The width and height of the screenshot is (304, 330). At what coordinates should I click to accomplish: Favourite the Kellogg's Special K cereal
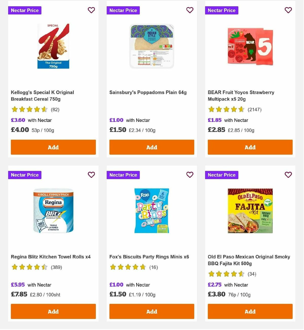pyautogui.click(x=91, y=10)
